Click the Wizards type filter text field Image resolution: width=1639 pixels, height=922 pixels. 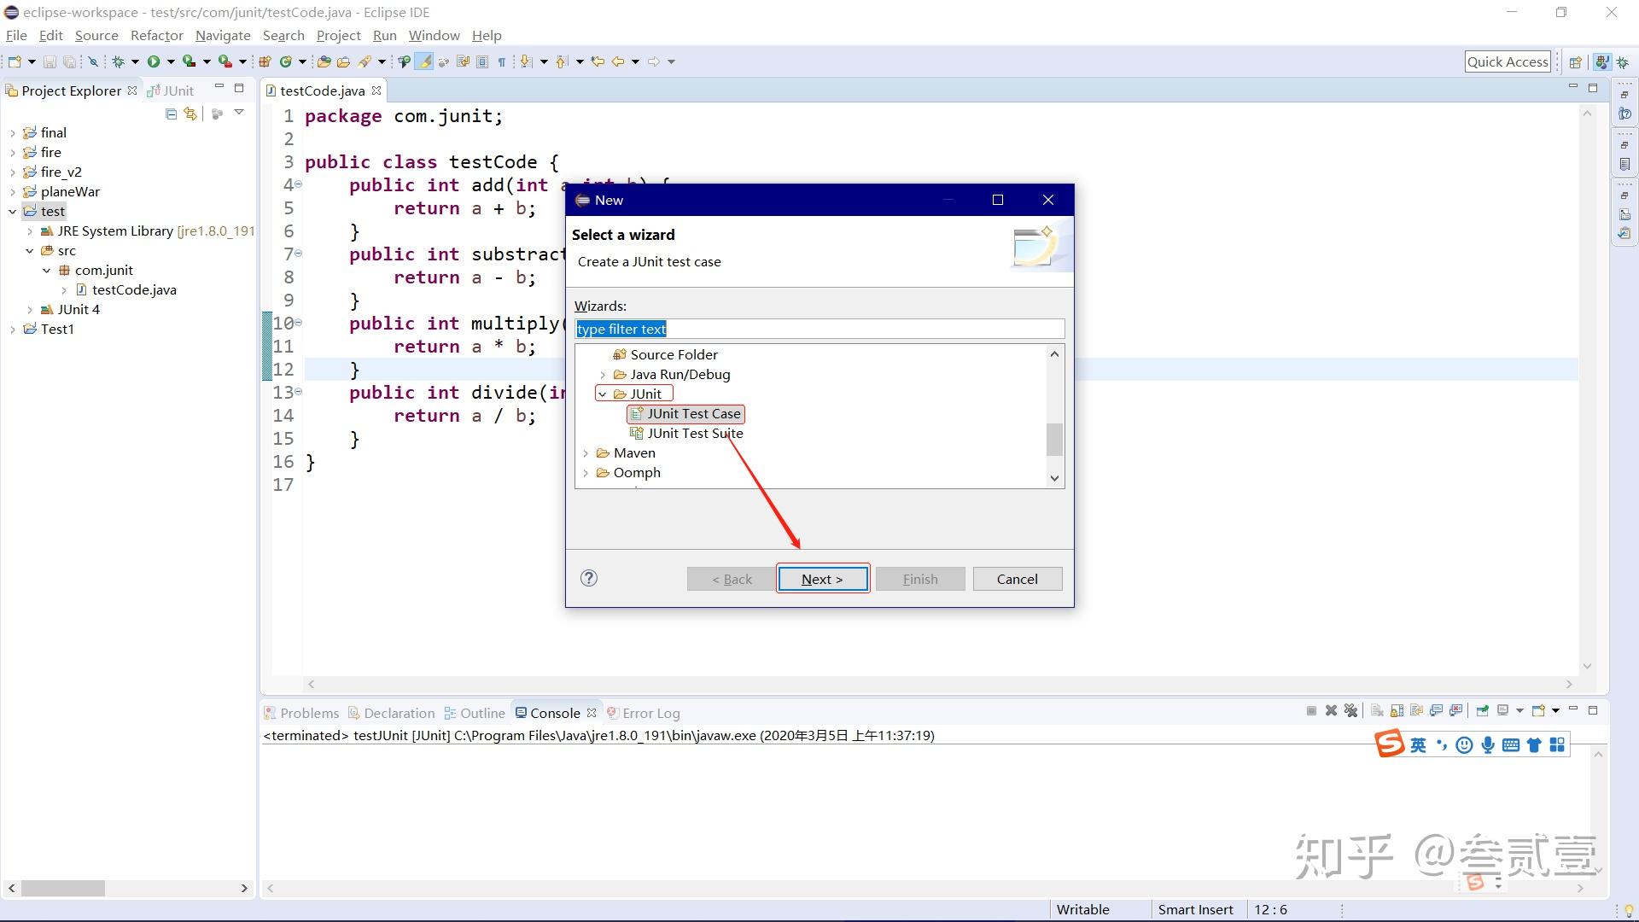[x=819, y=330]
